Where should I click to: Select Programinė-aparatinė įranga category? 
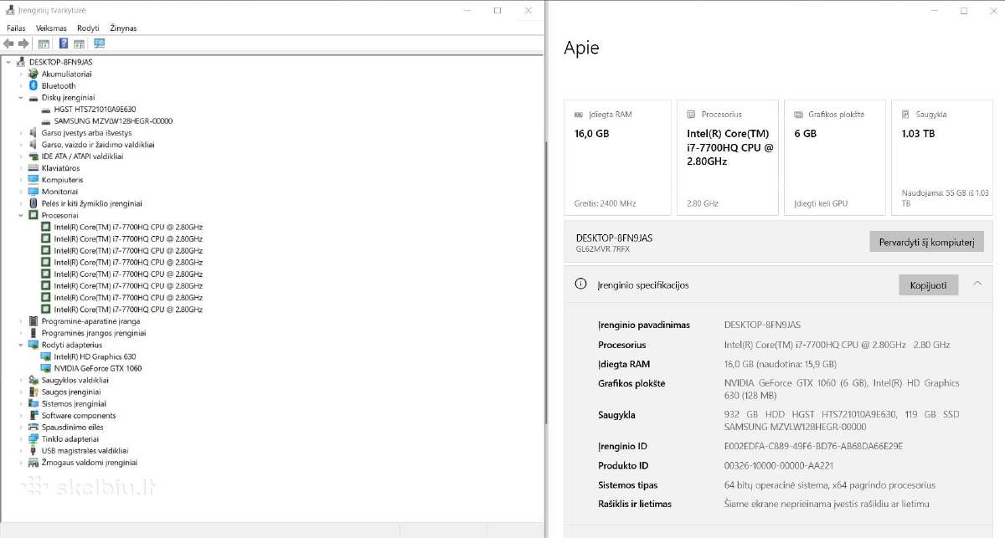[90, 320]
